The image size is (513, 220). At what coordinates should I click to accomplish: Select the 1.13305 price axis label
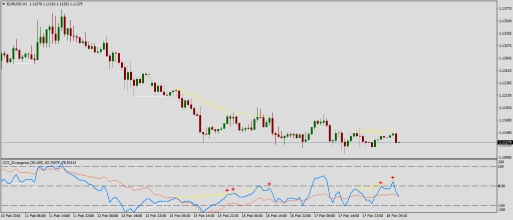point(505,33)
